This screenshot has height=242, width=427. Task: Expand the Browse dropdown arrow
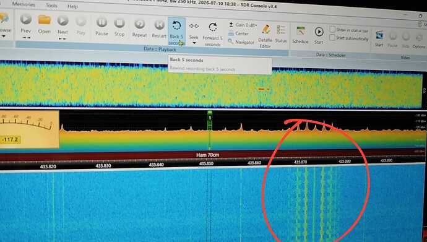[x=4, y=36]
